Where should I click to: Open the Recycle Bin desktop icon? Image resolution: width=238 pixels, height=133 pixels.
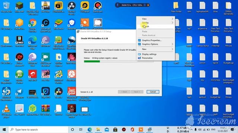6,7
